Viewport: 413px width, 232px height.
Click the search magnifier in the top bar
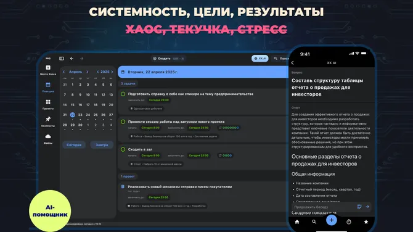click(x=276, y=59)
